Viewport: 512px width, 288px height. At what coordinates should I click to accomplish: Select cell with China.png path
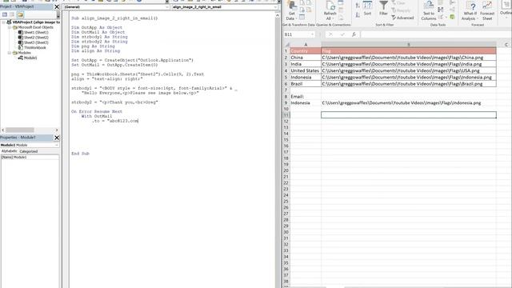409,58
